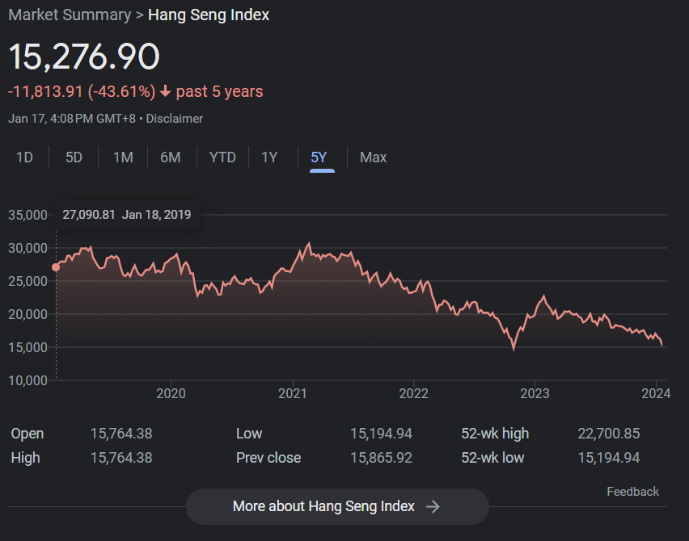Click the 35,000 y-axis label
The image size is (689, 541).
(27, 215)
